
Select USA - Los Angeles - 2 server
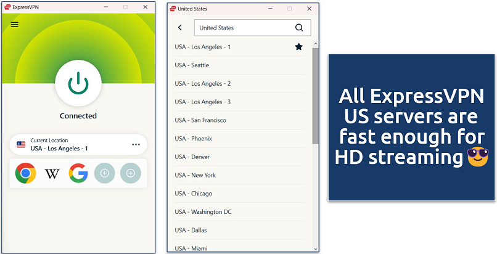(239, 84)
